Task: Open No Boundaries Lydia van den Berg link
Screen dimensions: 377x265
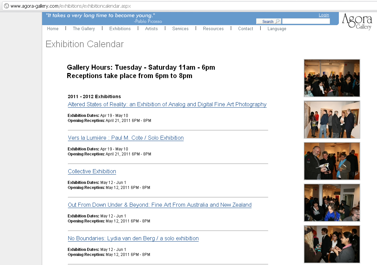Action: coord(133,238)
